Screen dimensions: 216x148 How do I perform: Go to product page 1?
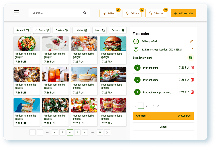tap(40, 133)
